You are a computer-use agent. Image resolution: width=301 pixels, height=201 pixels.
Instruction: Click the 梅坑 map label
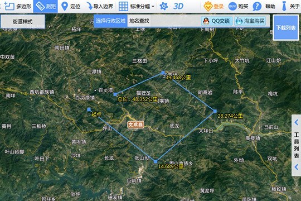point(273,94)
